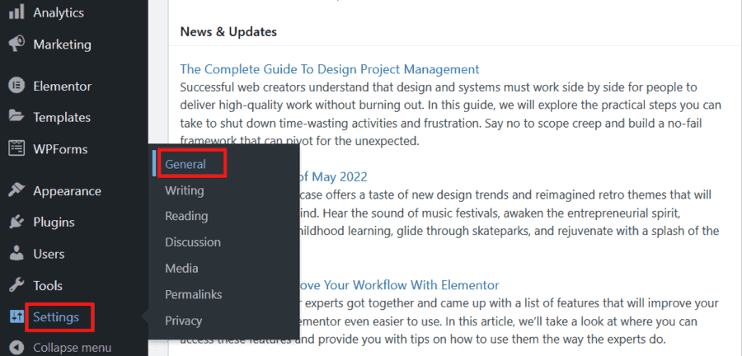Click the Templates folder icon

pos(16,117)
